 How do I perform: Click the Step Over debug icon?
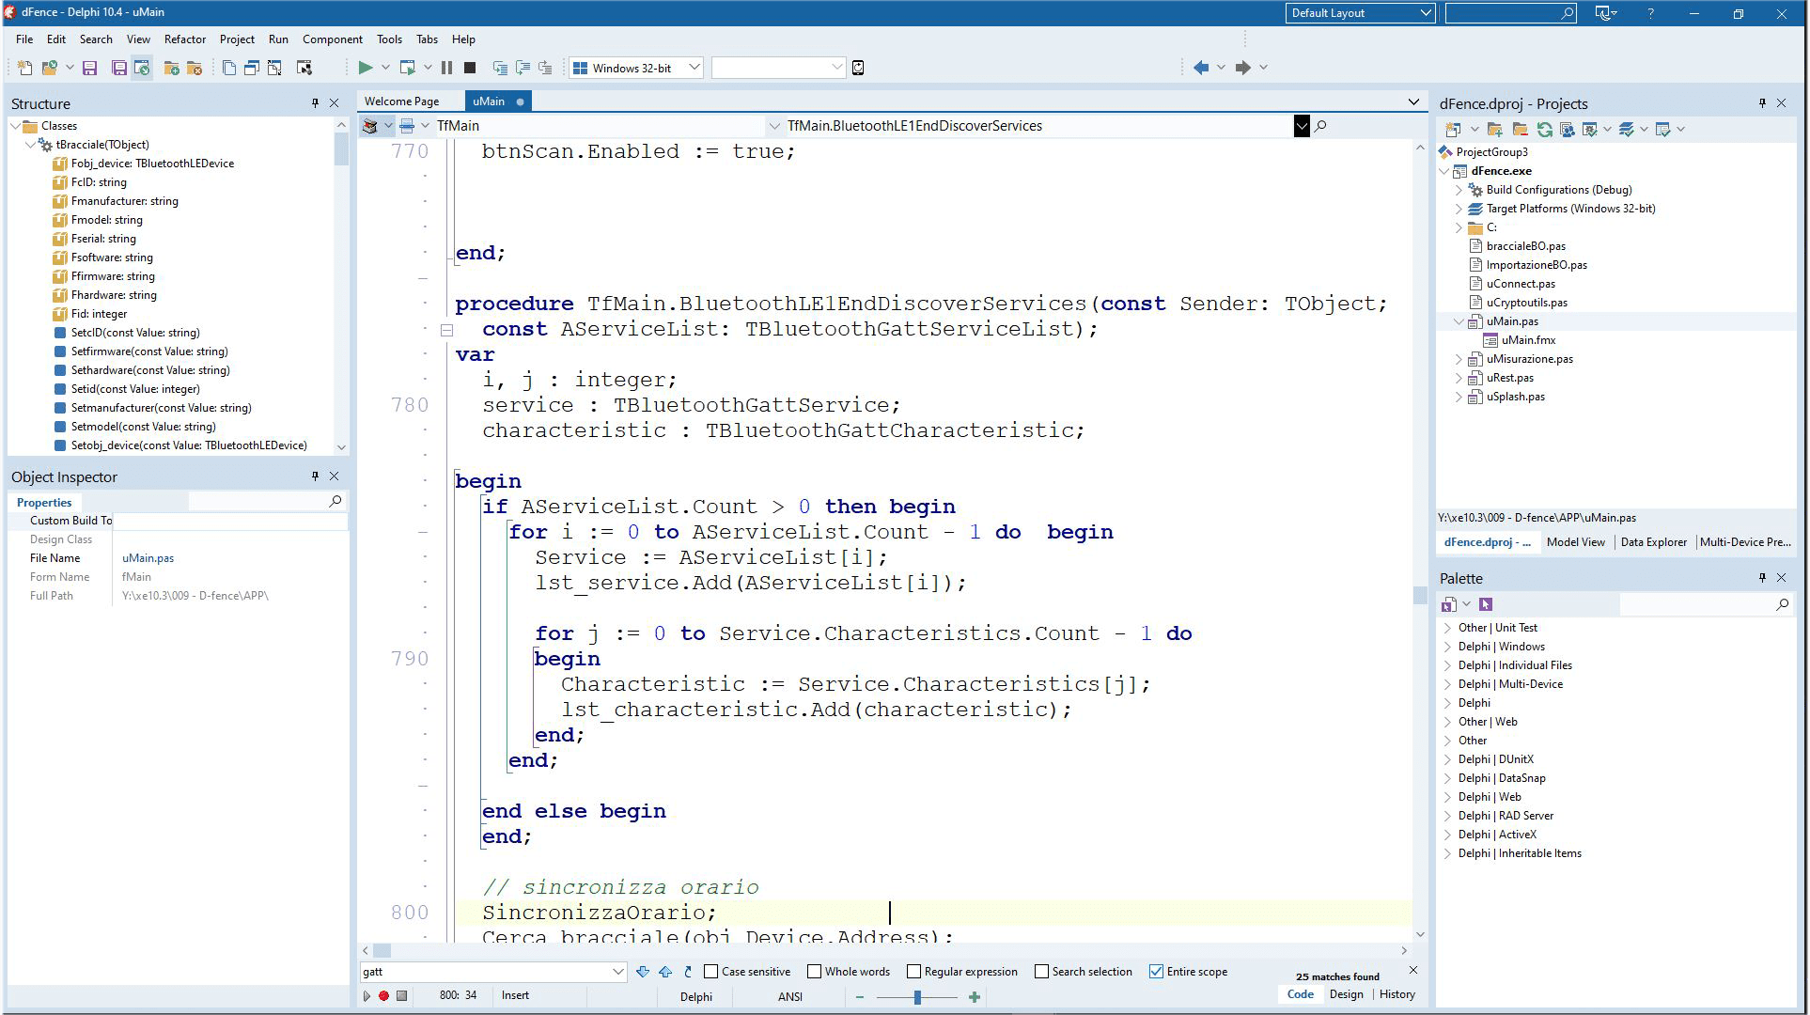pyautogui.click(x=523, y=68)
